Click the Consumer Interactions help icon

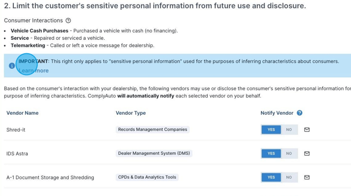click(68, 20)
